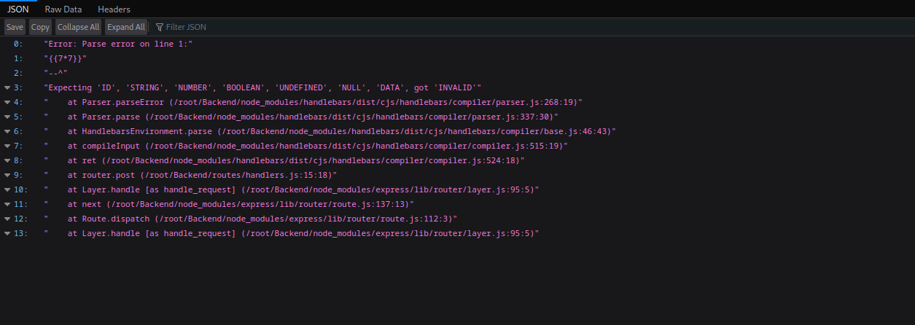
Task: Collapse row 4 Parser.parseError arrow
Action: 7,102
